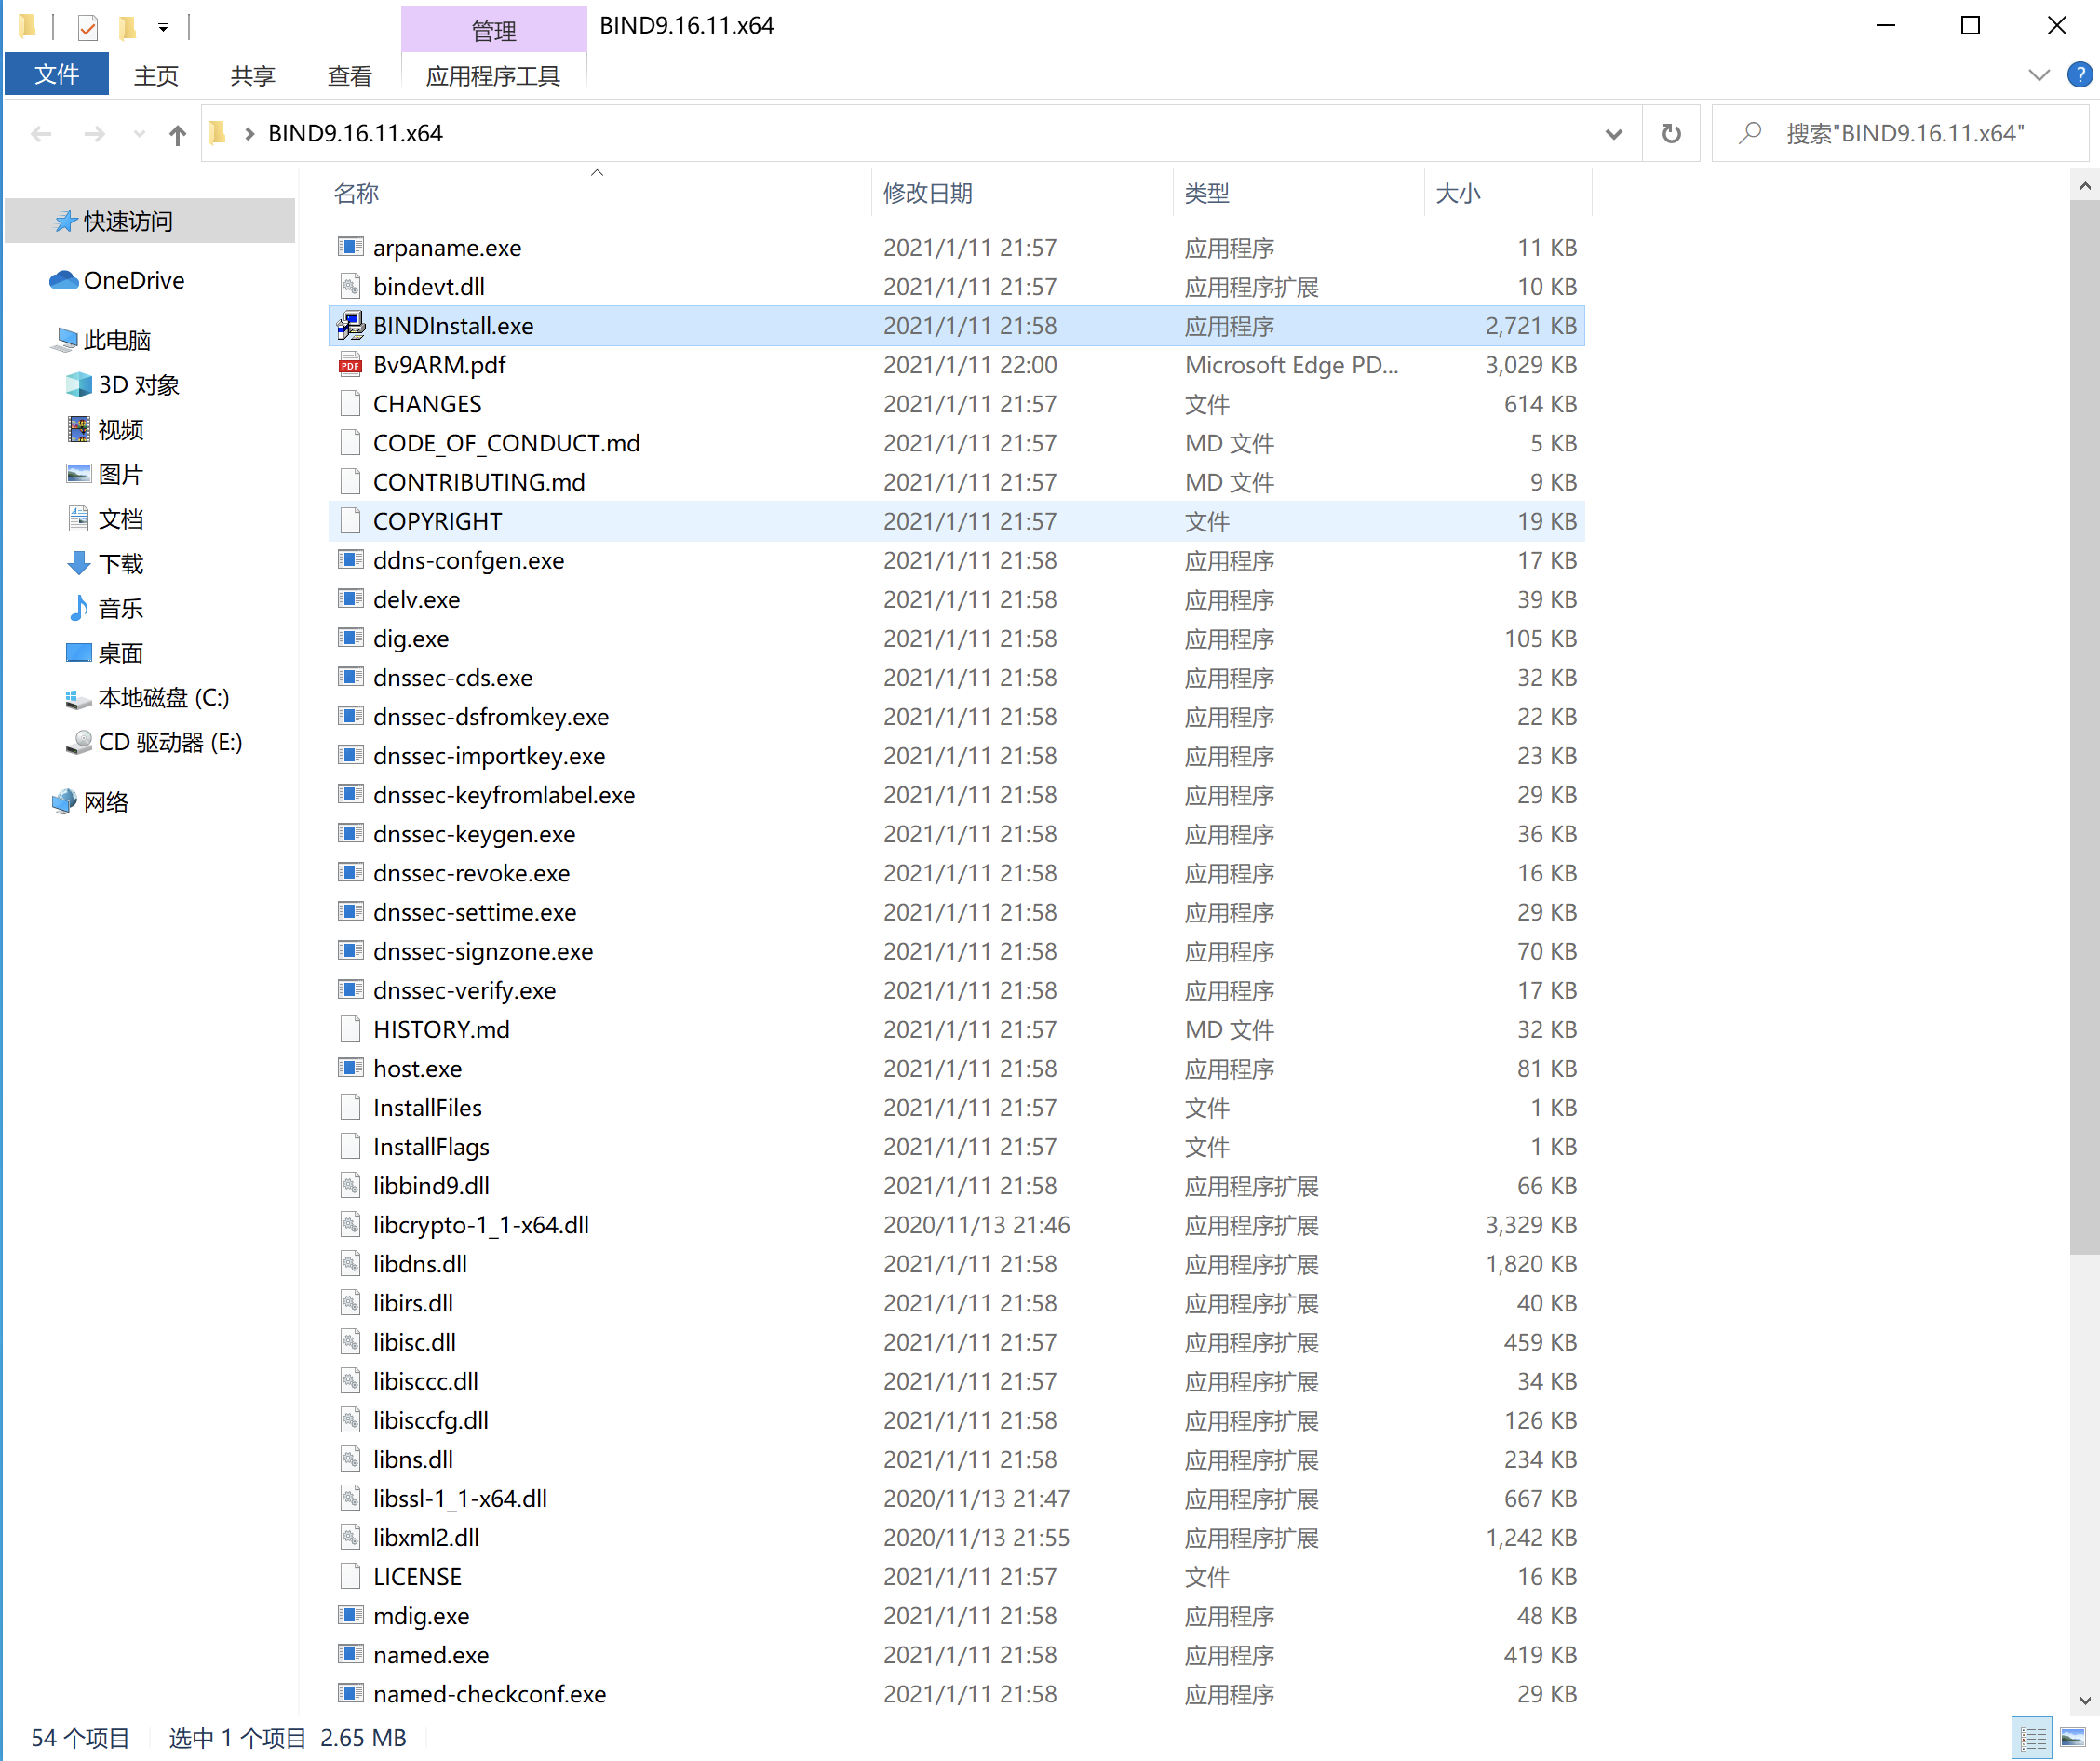Go up one folder level
Image resolution: width=2100 pixels, height=1761 pixels.
(177, 134)
